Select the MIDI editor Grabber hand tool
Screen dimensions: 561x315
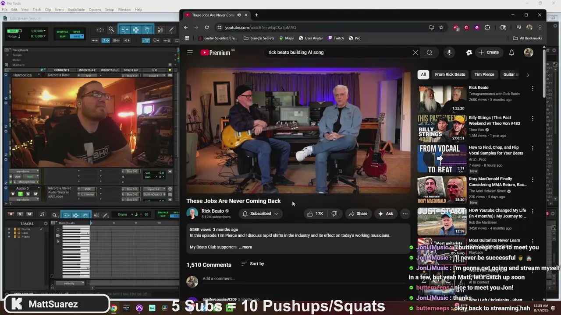pos(85,215)
